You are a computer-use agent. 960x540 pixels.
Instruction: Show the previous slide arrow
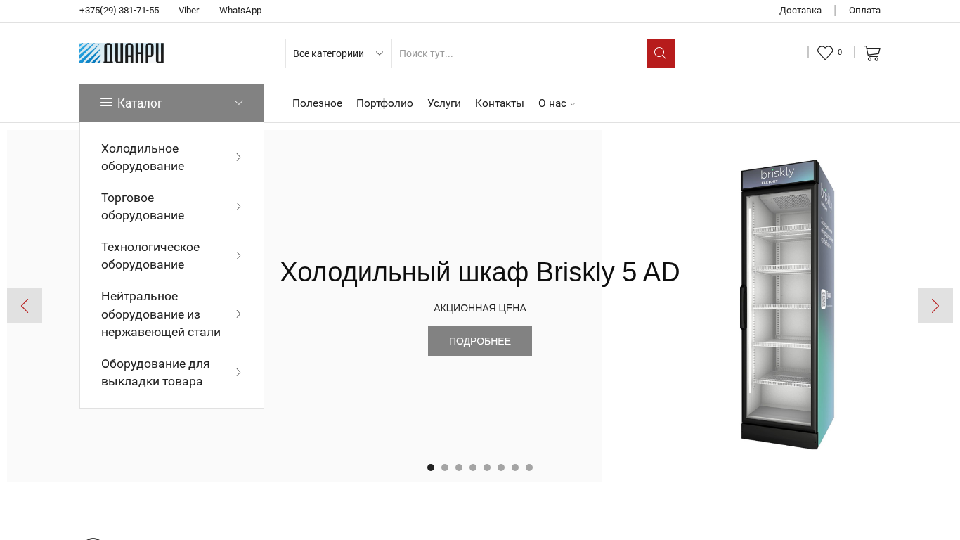pos(25,306)
